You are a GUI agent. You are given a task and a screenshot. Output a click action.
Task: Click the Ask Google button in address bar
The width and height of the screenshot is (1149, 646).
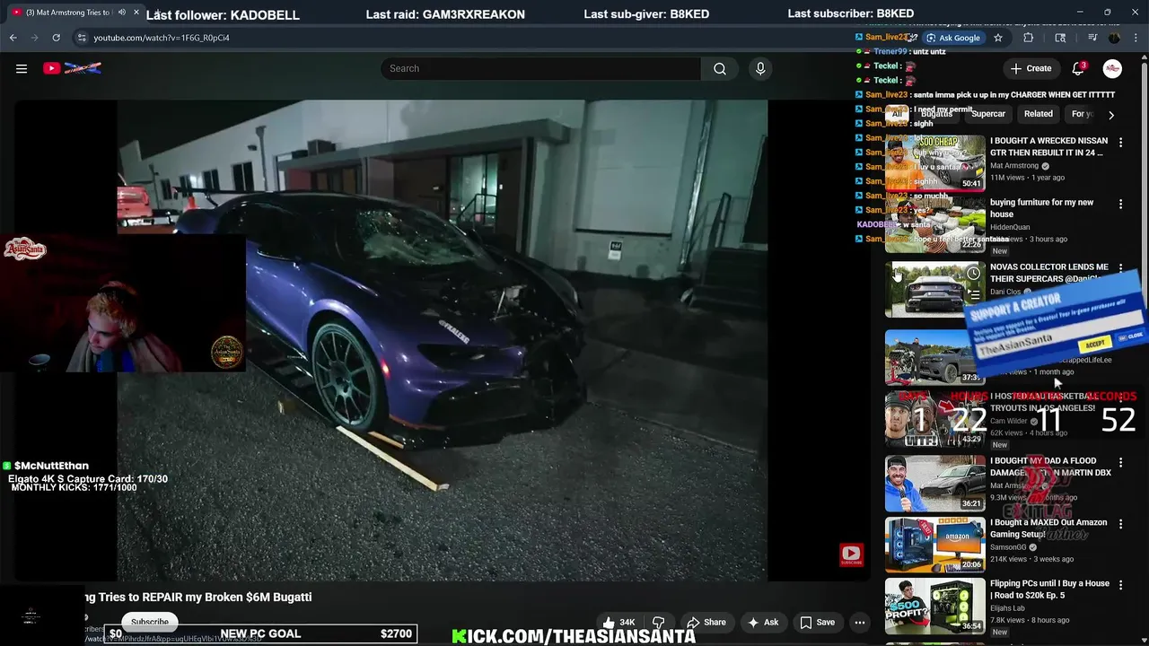(x=952, y=38)
